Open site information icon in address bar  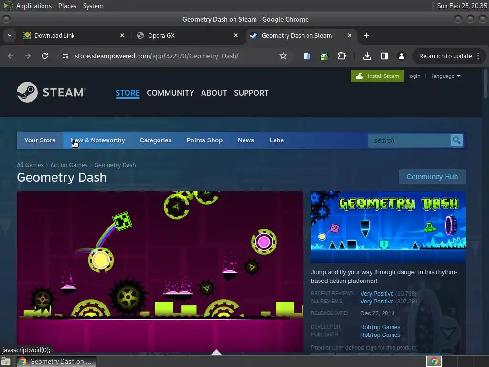(x=65, y=56)
